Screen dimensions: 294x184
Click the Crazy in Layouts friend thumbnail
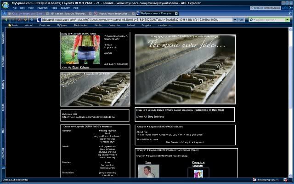pos(198,173)
